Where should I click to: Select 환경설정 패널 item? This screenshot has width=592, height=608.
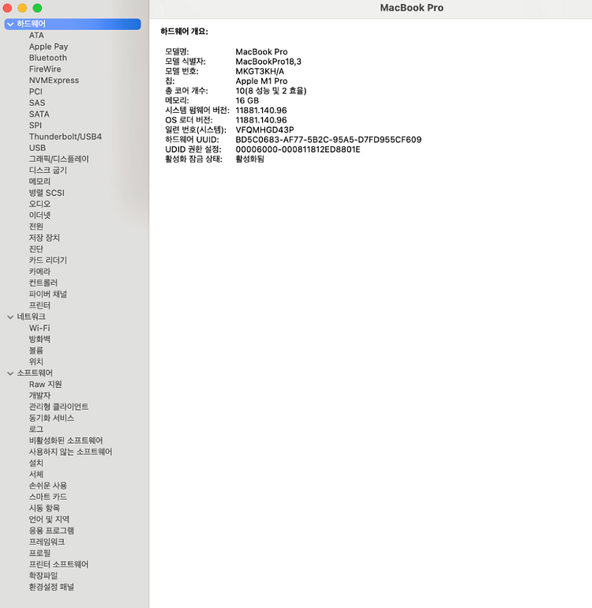51,587
